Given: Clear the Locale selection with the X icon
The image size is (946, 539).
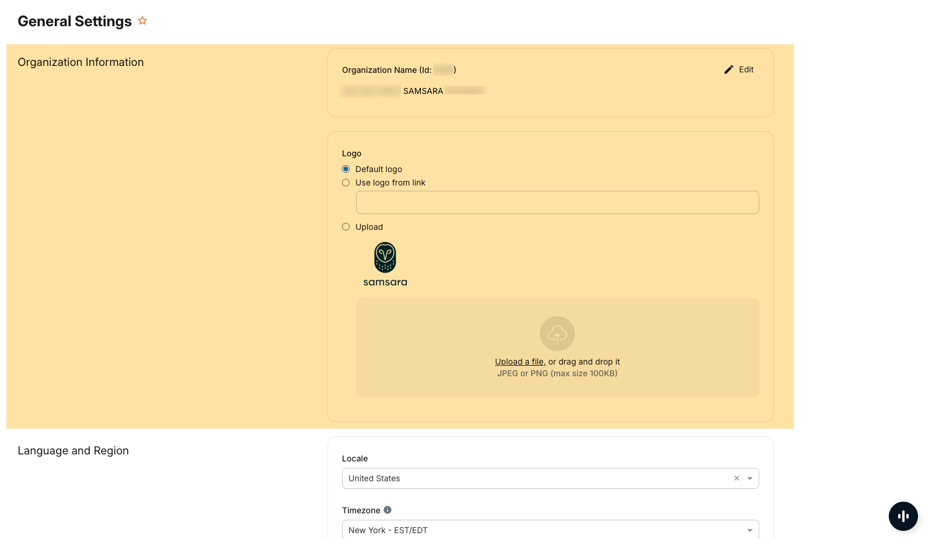Looking at the screenshot, I should pos(736,478).
